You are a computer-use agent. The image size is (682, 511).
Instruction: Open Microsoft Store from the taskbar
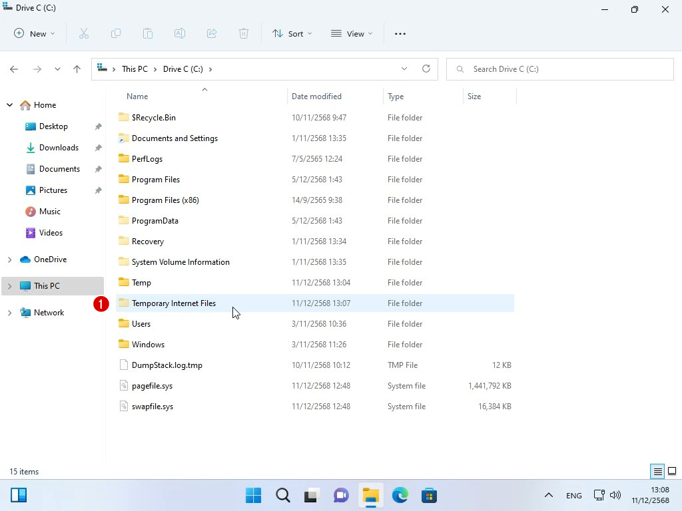pos(429,496)
